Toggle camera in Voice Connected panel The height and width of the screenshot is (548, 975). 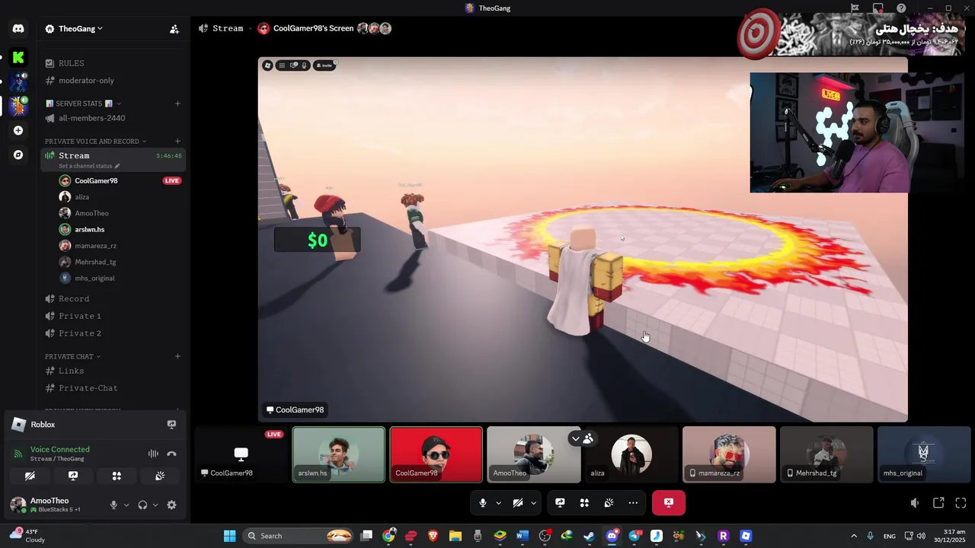pos(30,476)
